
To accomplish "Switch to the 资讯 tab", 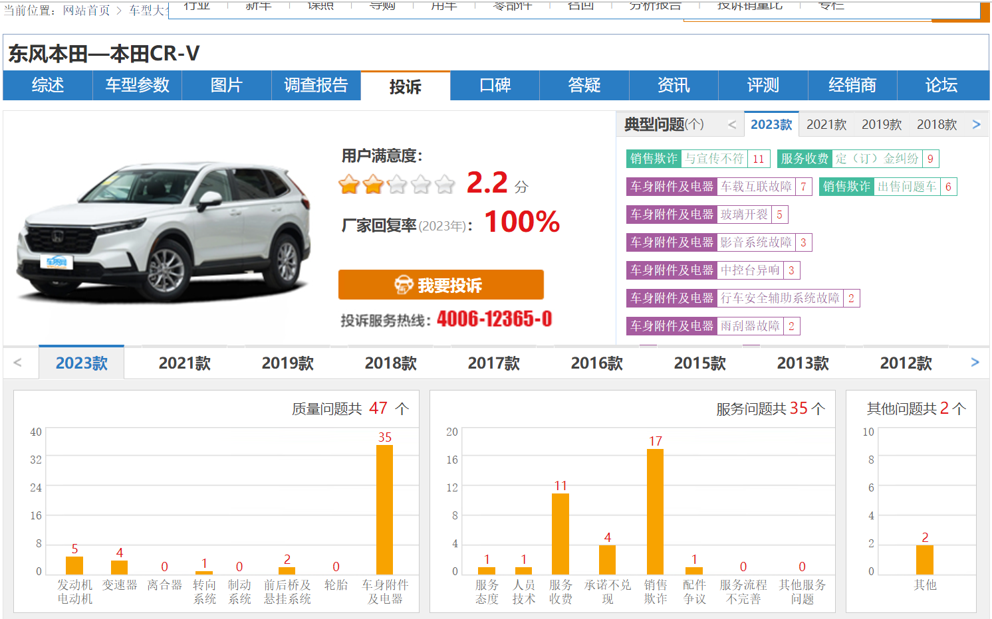I will click(x=674, y=85).
